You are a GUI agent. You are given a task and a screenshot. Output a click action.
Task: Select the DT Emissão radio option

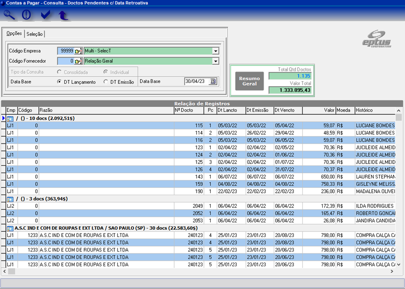pos(106,82)
